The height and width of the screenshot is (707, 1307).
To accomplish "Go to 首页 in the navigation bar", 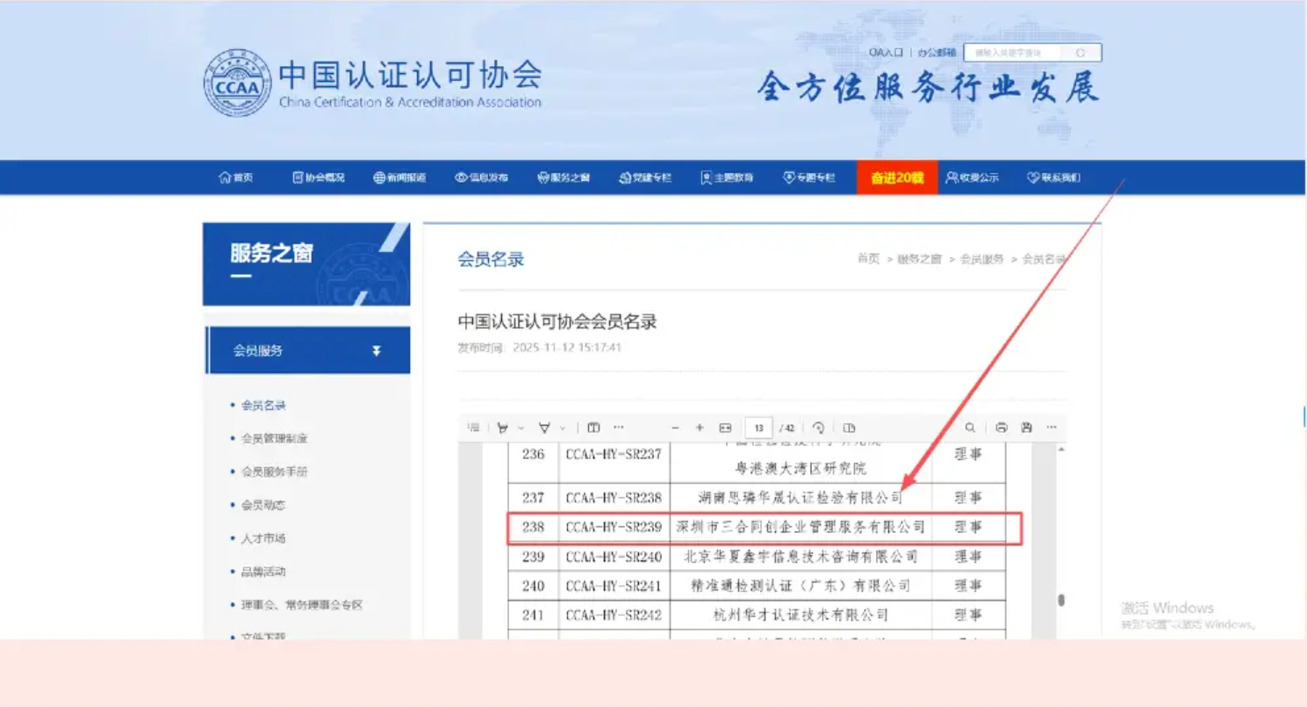I will click(x=236, y=177).
